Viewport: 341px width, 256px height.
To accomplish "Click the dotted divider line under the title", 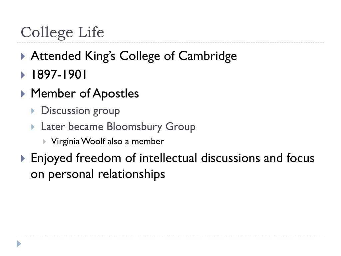I will click(170, 43).
